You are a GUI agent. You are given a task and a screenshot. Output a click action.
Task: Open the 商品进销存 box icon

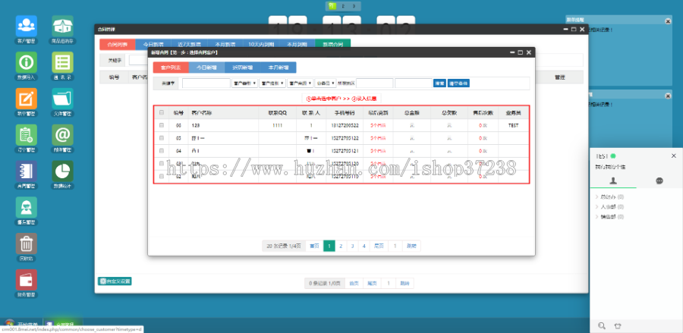tap(62, 27)
